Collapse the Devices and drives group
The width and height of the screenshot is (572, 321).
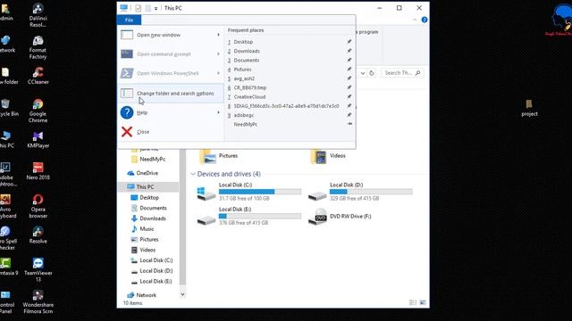(x=193, y=174)
